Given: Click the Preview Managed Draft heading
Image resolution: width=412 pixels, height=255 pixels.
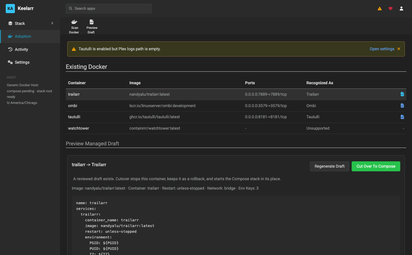Looking at the screenshot, I should point(92,144).
